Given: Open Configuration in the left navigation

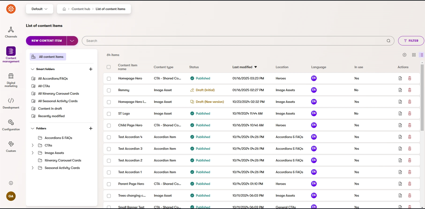Looking at the screenshot, I should pos(11,125).
